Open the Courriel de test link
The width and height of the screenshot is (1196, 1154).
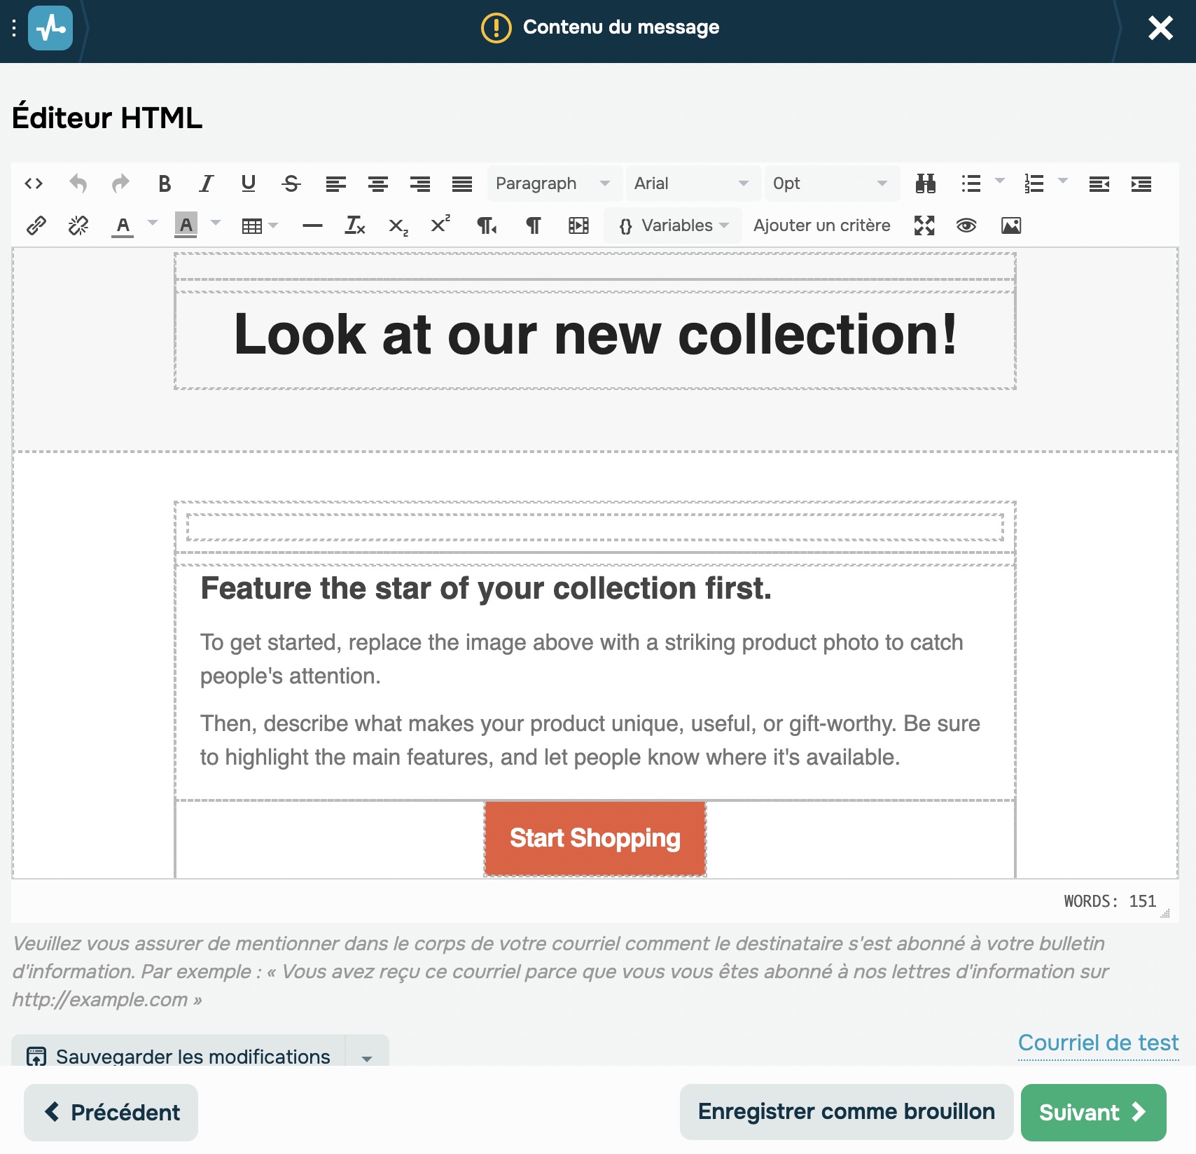click(x=1098, y=1043)
